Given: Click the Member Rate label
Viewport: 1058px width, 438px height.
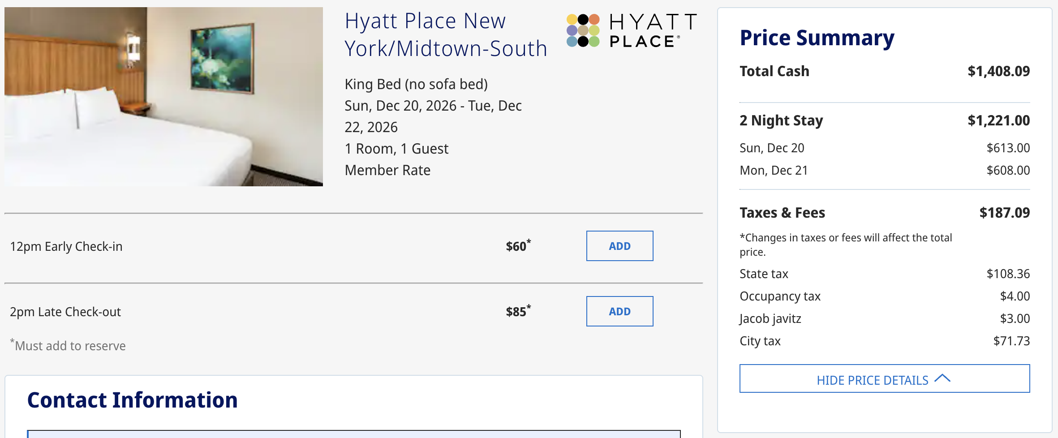Looking at the screenshot, I should (x=387, y=170).
